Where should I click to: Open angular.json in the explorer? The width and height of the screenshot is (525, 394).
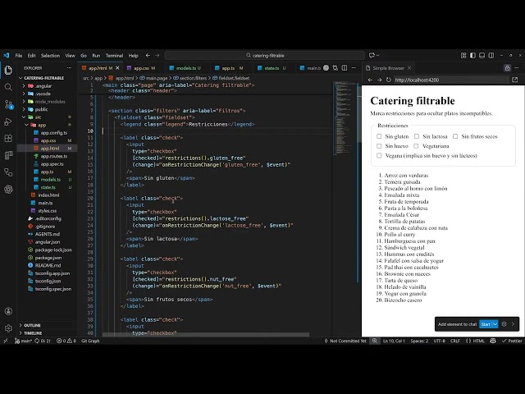[48, 242]
